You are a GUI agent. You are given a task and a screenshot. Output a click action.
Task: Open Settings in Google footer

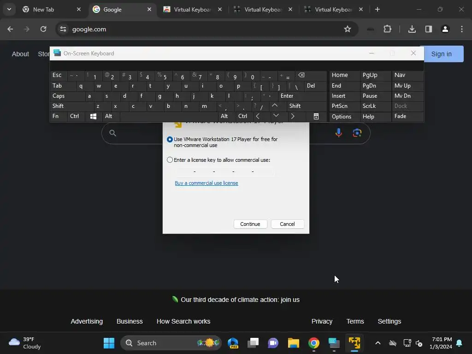[389, 321]
